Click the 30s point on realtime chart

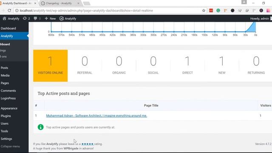coord(245,32)
